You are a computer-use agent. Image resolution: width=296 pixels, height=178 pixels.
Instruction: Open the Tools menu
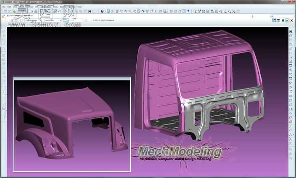click(55, 7)
